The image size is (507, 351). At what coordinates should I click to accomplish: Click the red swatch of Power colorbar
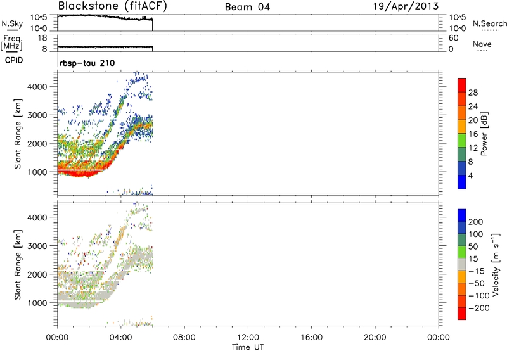[x=462, y=85]
